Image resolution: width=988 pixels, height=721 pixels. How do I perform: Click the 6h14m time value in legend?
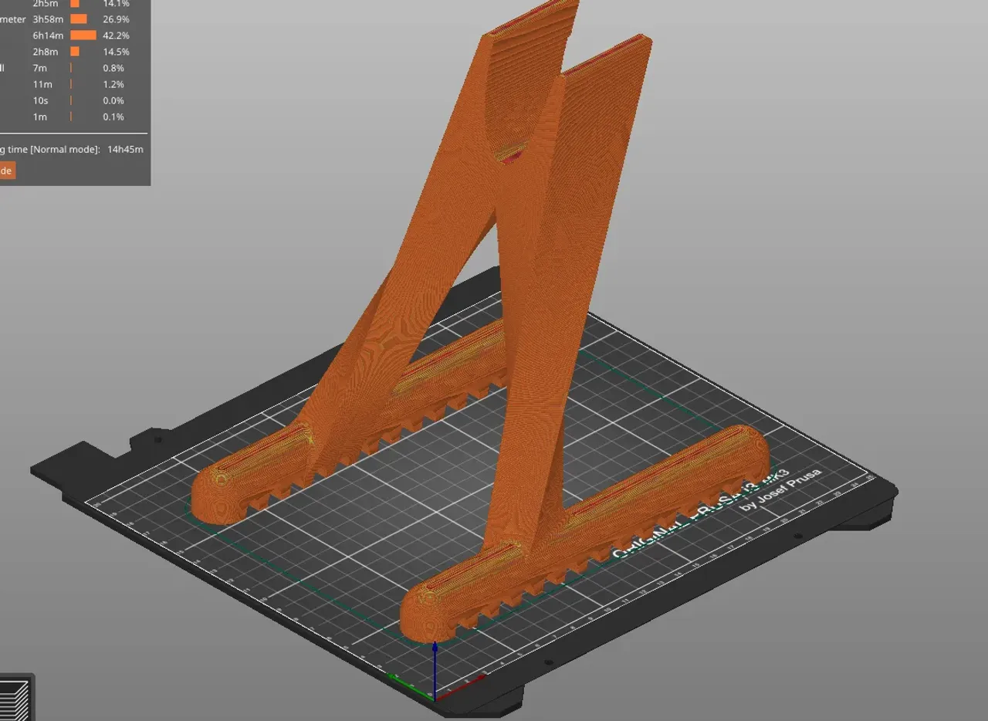click(48, 36)
